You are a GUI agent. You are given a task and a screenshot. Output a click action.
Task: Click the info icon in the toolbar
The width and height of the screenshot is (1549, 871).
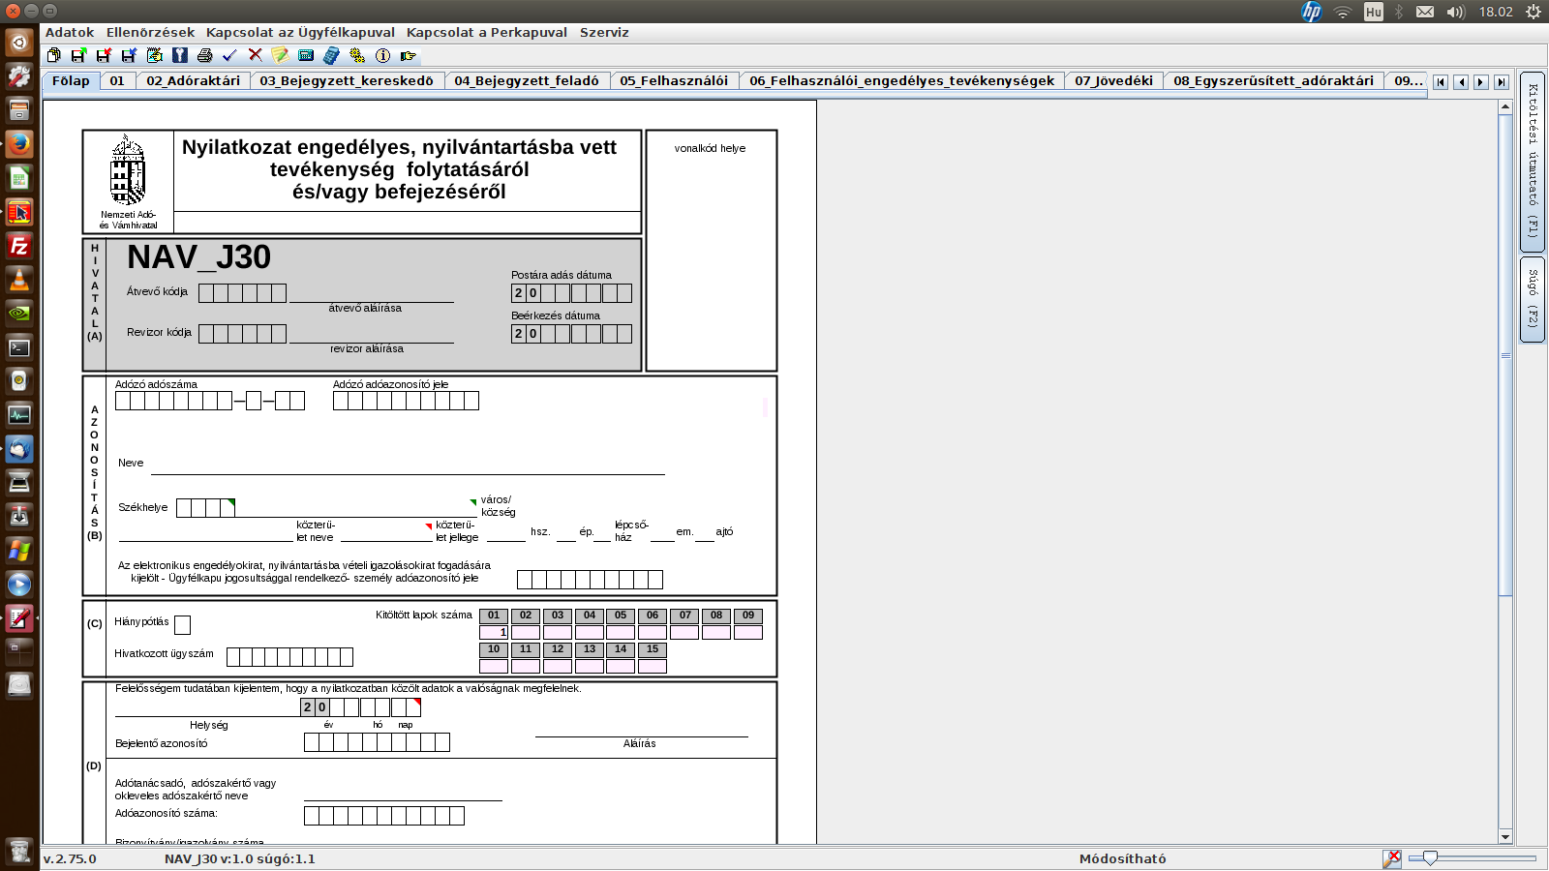click(382, 56)
